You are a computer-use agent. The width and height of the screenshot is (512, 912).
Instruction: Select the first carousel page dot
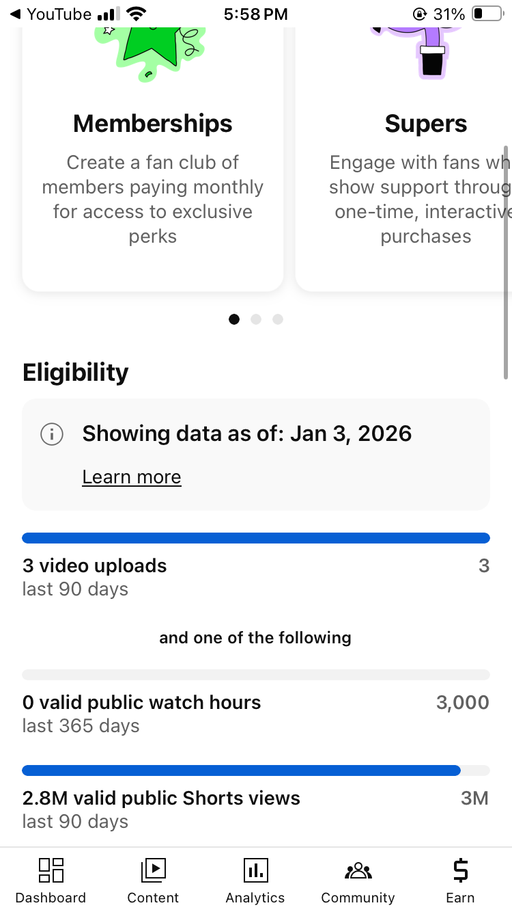(x=234, y=319)
